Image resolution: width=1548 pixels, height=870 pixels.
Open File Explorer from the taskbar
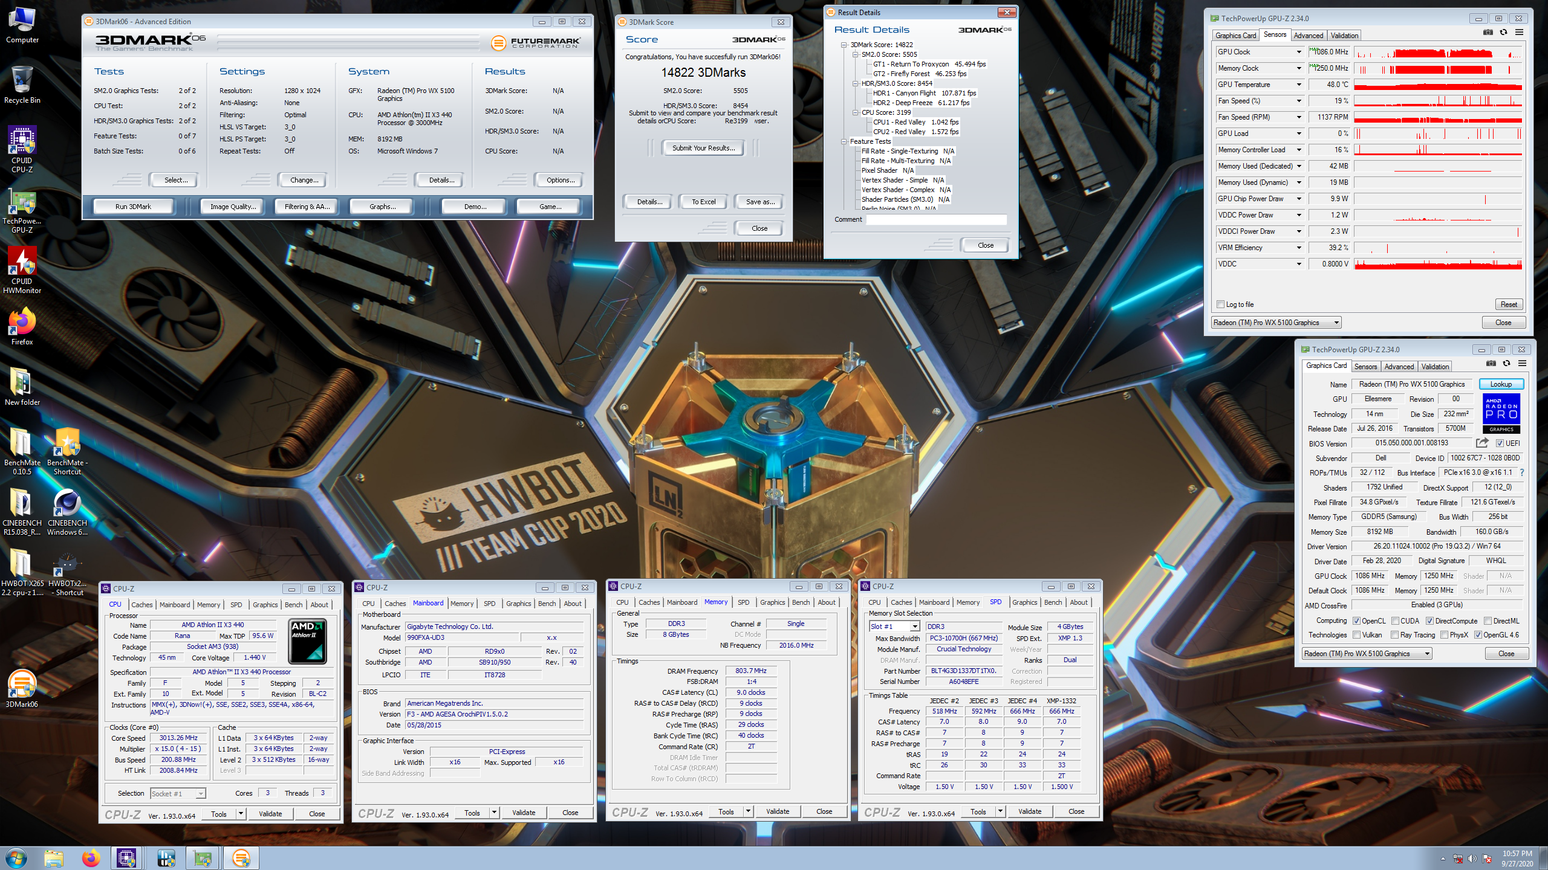[x=54, y=858]
